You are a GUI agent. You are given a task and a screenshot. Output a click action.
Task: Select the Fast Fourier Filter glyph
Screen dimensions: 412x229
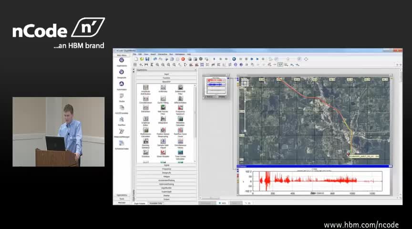click(163, 110)
